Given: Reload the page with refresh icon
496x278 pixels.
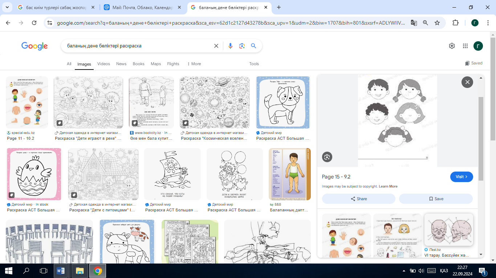Looking at the screenshot, I should (34, 23).
